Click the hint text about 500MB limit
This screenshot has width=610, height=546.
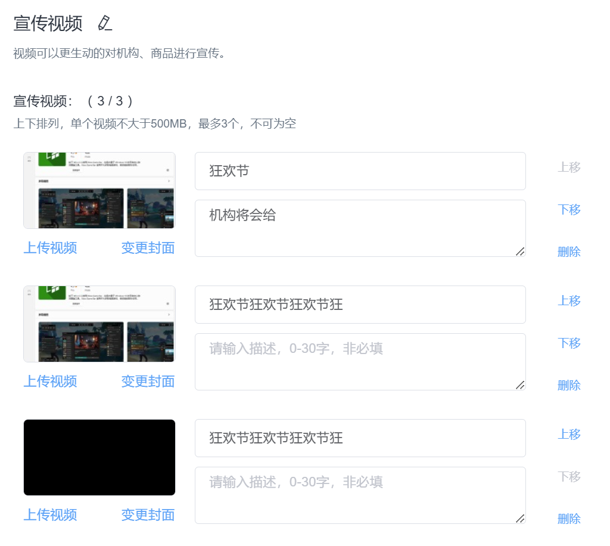point(155,124)
